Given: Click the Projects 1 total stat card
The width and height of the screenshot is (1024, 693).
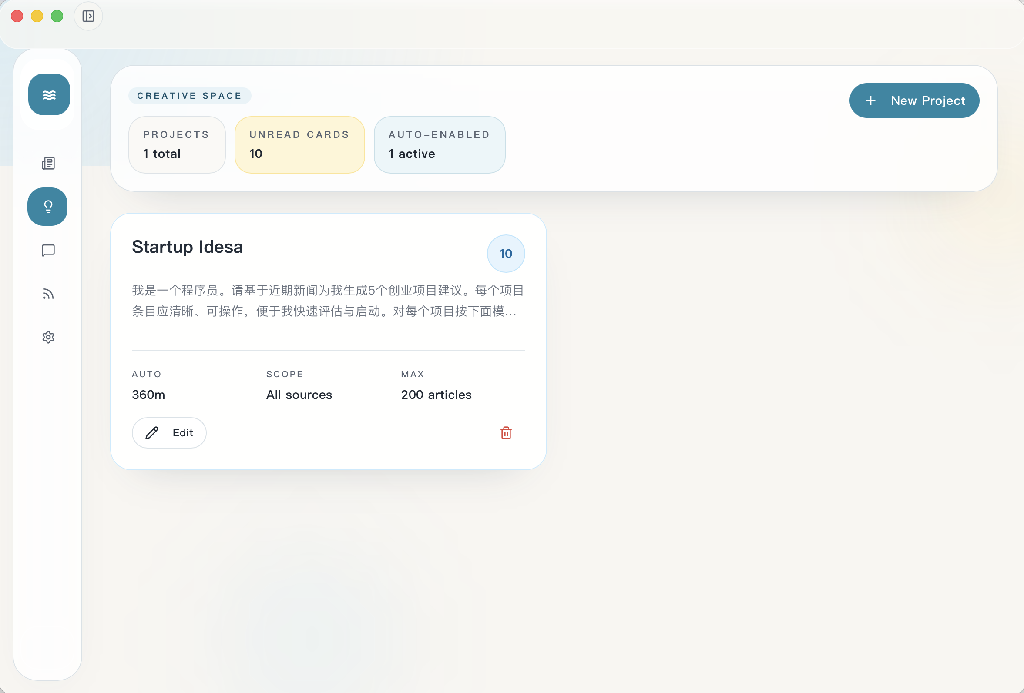Looking at the screenshot, I should [x=177, y=144].
